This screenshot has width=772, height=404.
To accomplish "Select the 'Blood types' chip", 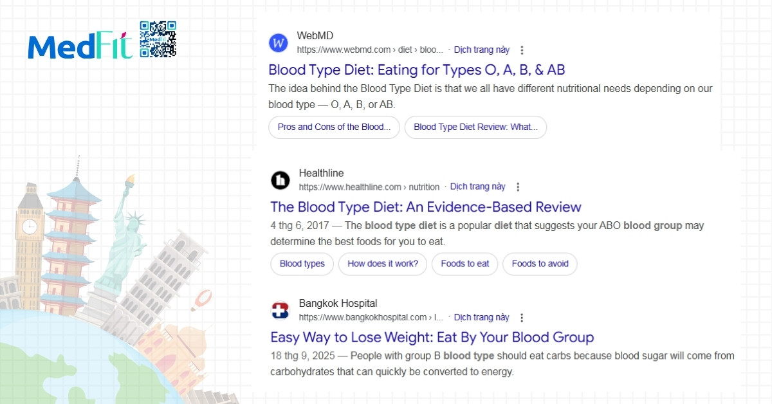I will click(x=302, y=264).
